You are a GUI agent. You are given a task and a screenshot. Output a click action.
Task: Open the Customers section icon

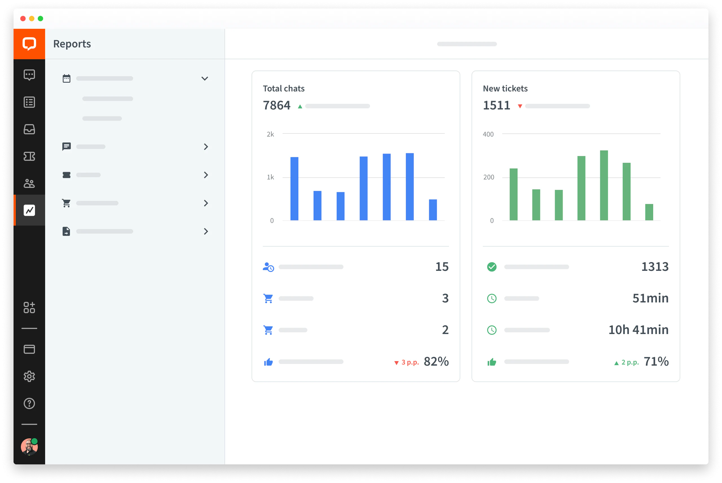[29, 184]
